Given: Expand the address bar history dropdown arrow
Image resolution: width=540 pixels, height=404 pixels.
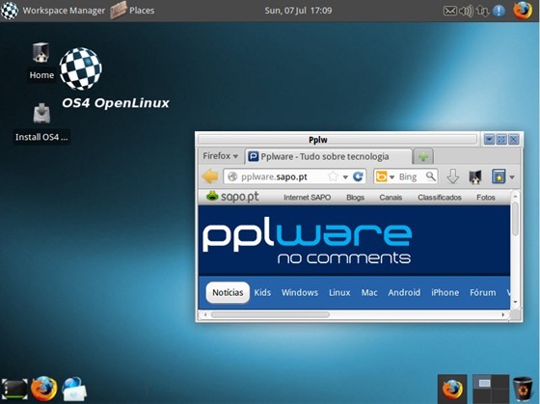Looking at the screenshot, I should pyautogui.click(x=345, y=177).
